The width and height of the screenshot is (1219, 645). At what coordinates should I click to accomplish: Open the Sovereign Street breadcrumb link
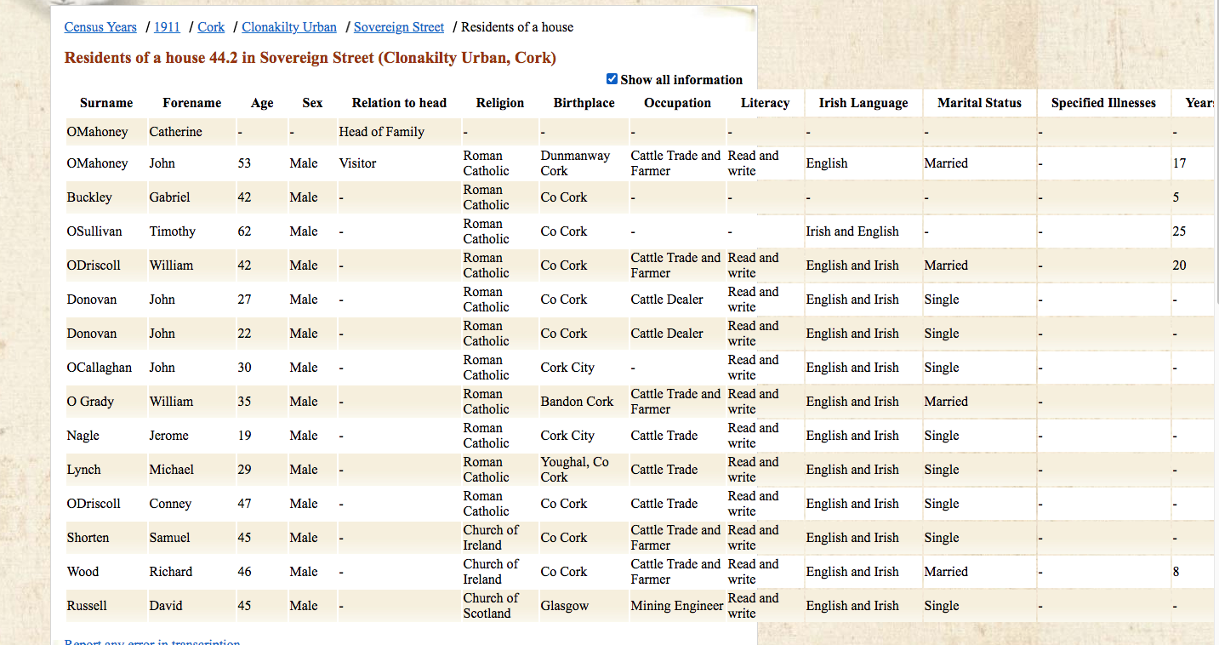tap(399, 27)
